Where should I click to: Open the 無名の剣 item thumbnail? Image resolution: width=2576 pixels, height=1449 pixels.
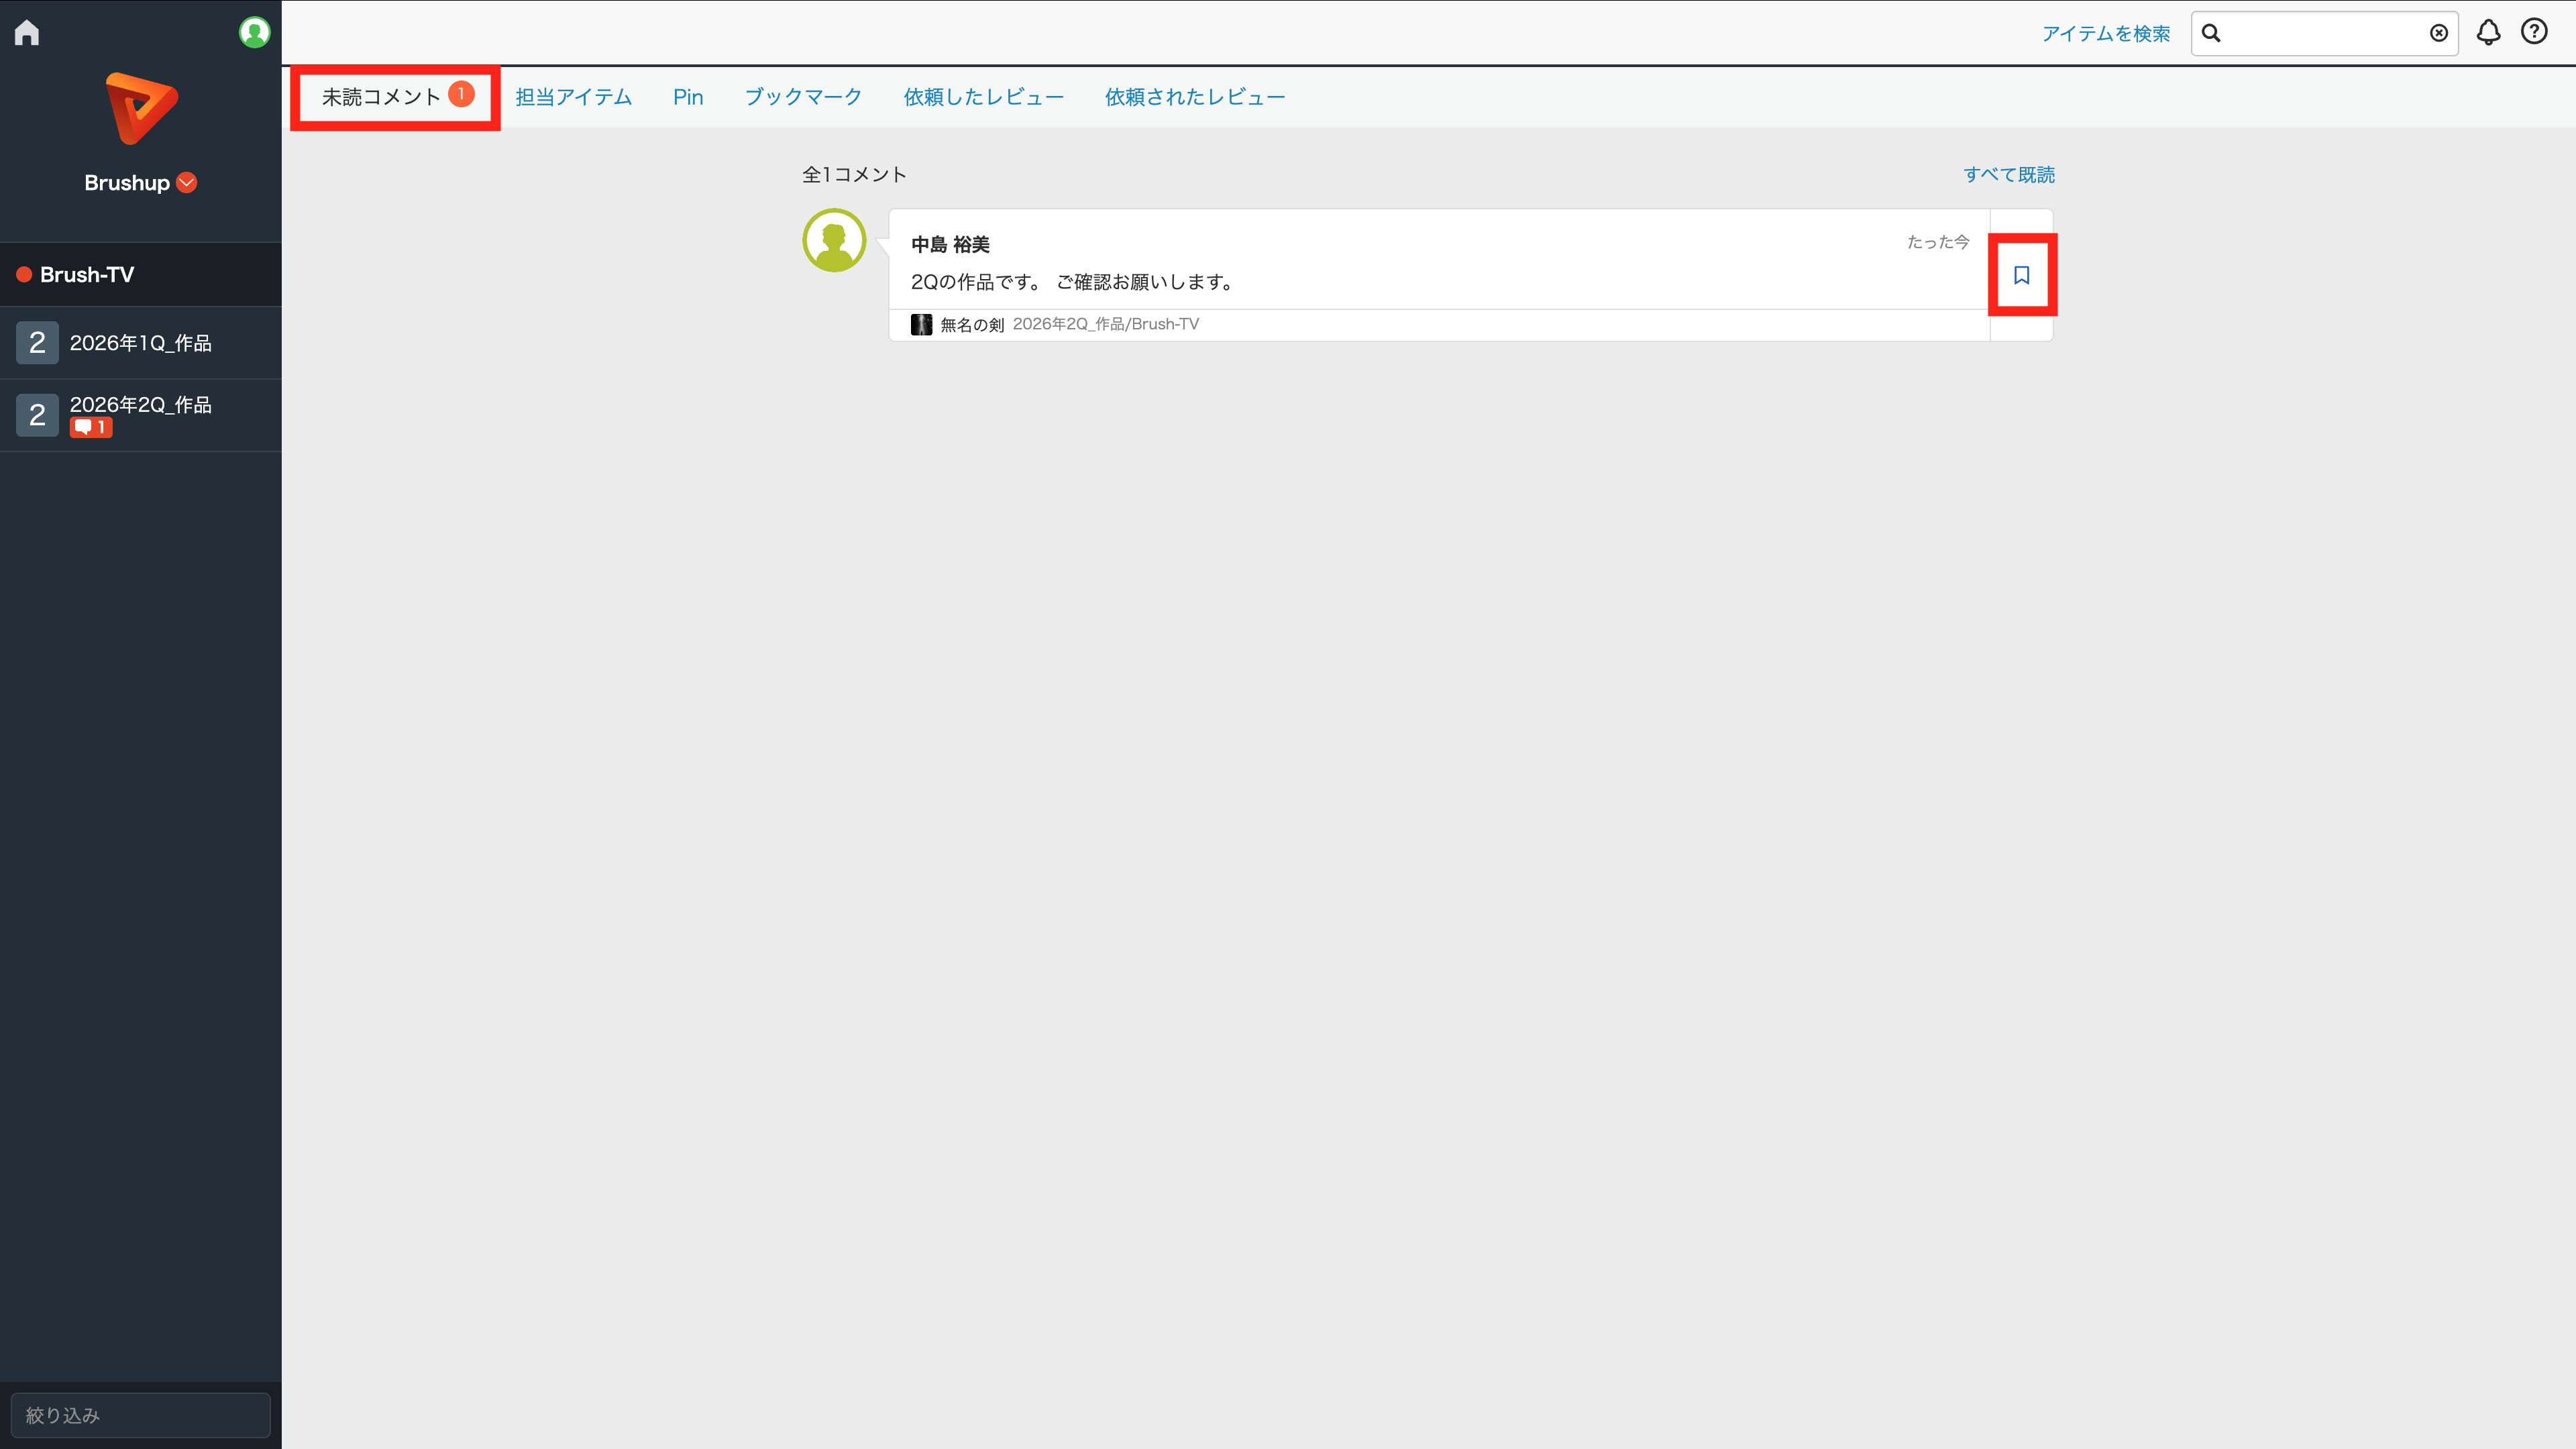click(921, 324)
